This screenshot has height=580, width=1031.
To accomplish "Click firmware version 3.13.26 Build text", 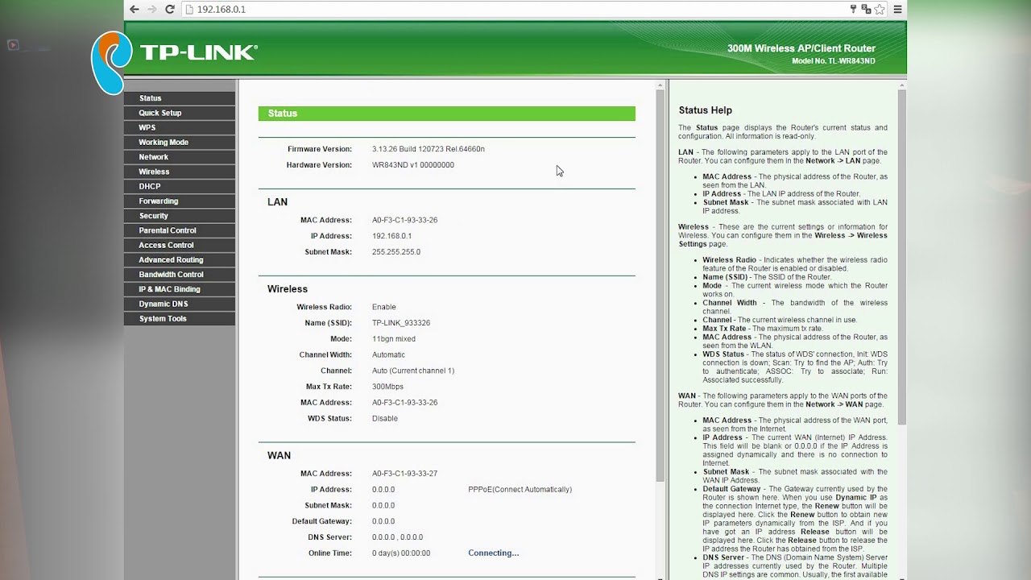I will 428,149.
